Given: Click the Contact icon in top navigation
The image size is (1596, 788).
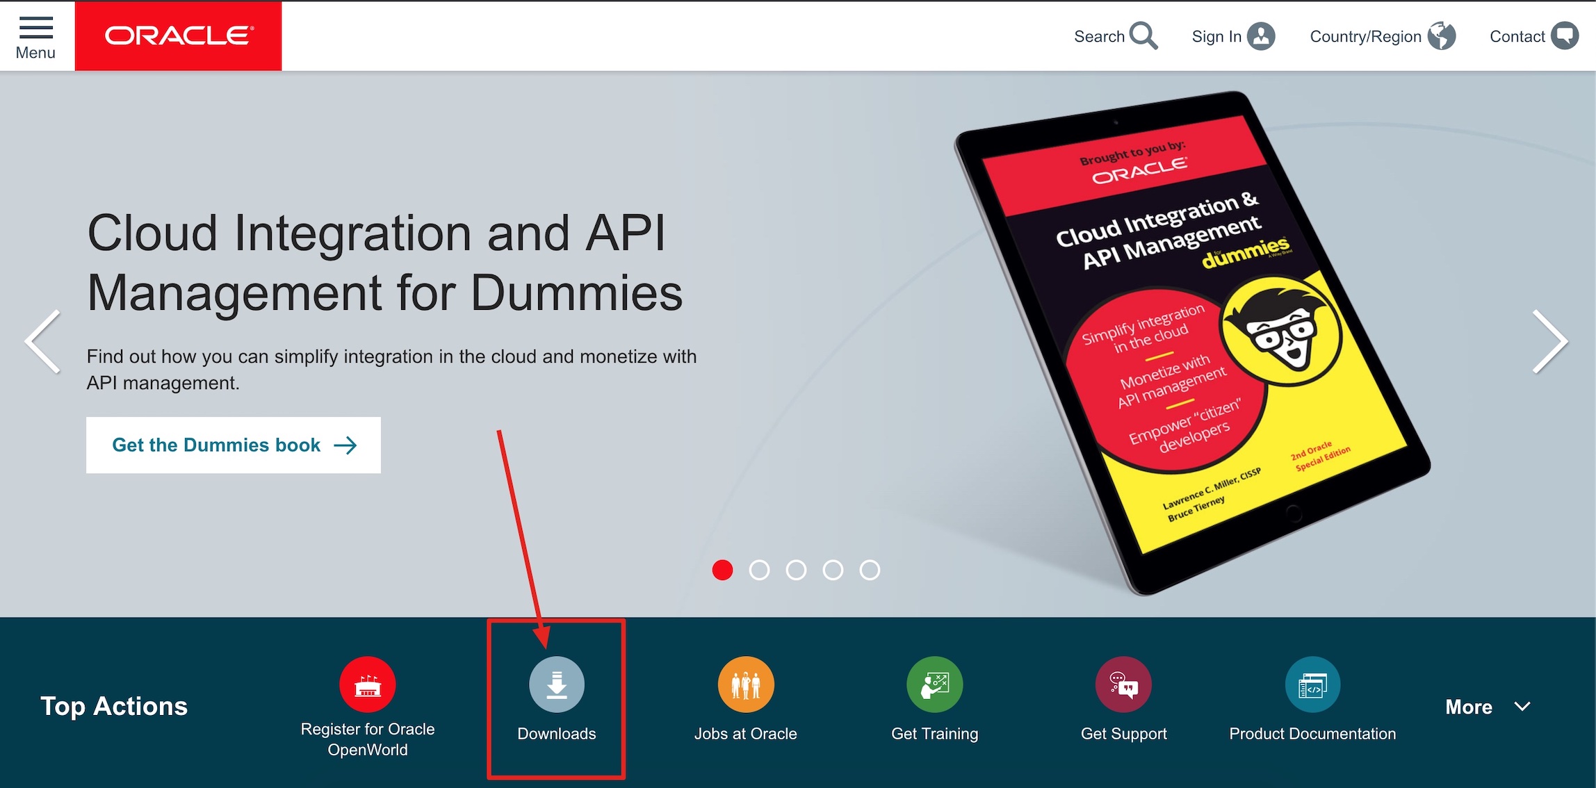Looking at the screenshot, I should coord(1565,38).
